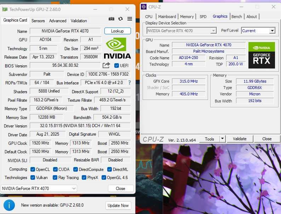Viewport: 281px width, 214px height.
Task: Click the TDP 200.0 W value
Action: (236, 64)
